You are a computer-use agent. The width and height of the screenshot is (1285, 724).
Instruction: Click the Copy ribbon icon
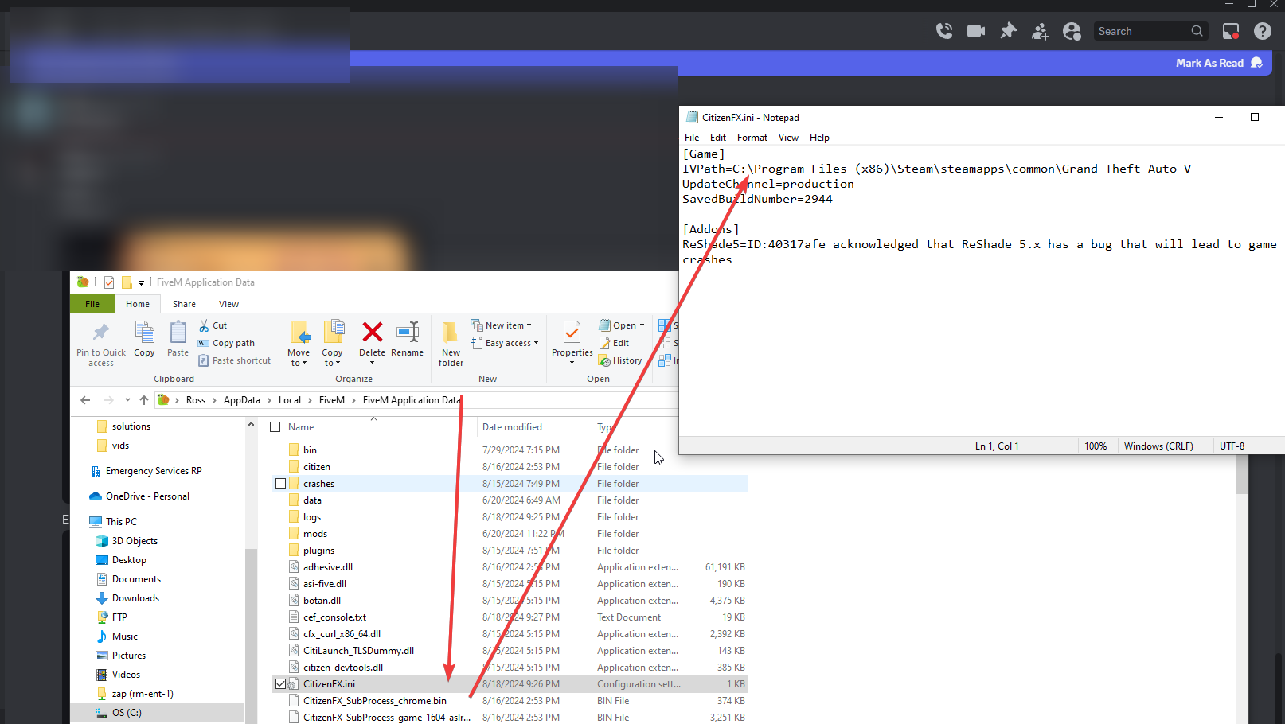[144, 339]
